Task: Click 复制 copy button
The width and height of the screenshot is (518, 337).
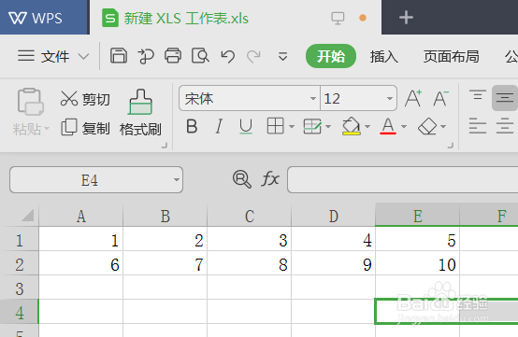Action: tap(85, 128)
